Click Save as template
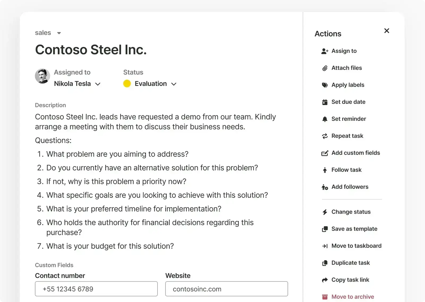 tap(354, 229)
